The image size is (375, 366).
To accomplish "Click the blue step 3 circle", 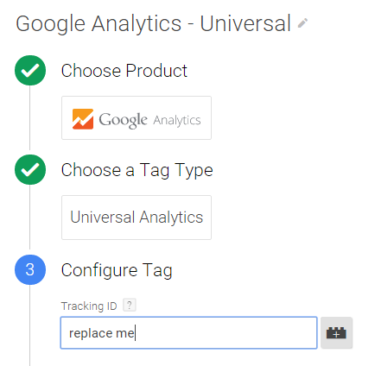I will pos(30,269).
